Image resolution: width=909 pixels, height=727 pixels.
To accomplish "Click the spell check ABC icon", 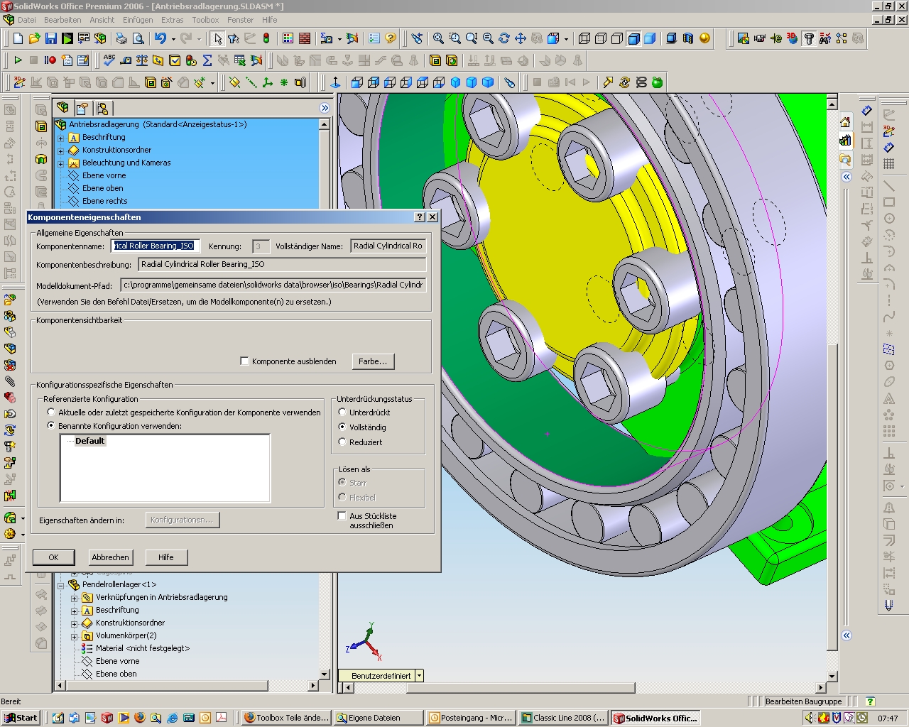I will pyautogui.click(x=109, y=60).
